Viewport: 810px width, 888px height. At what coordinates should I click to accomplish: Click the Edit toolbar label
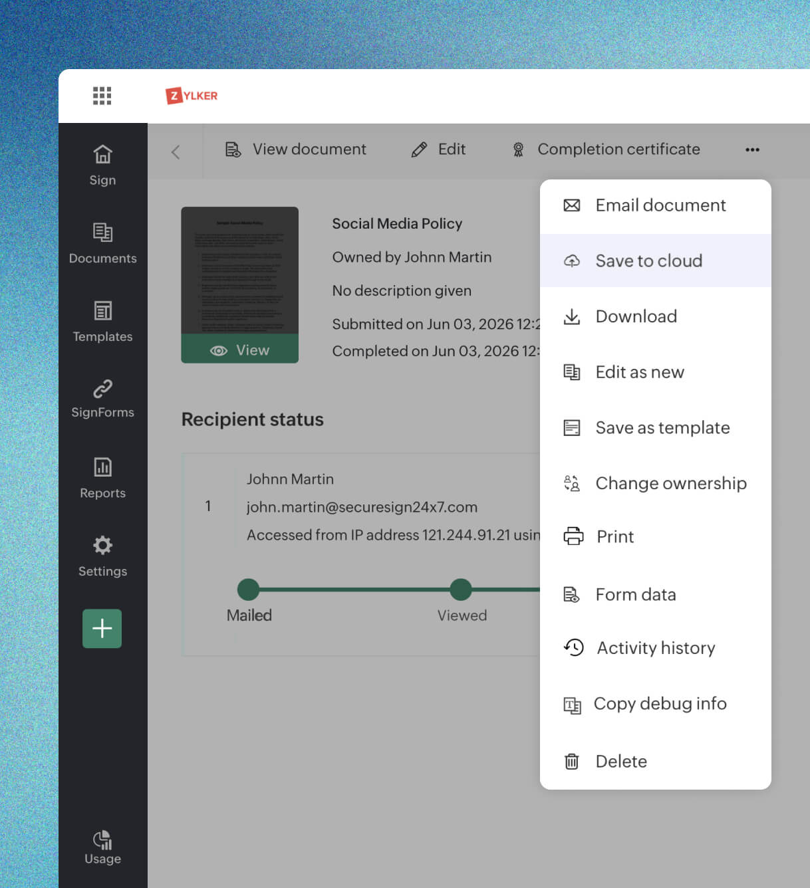click(452, 150)
